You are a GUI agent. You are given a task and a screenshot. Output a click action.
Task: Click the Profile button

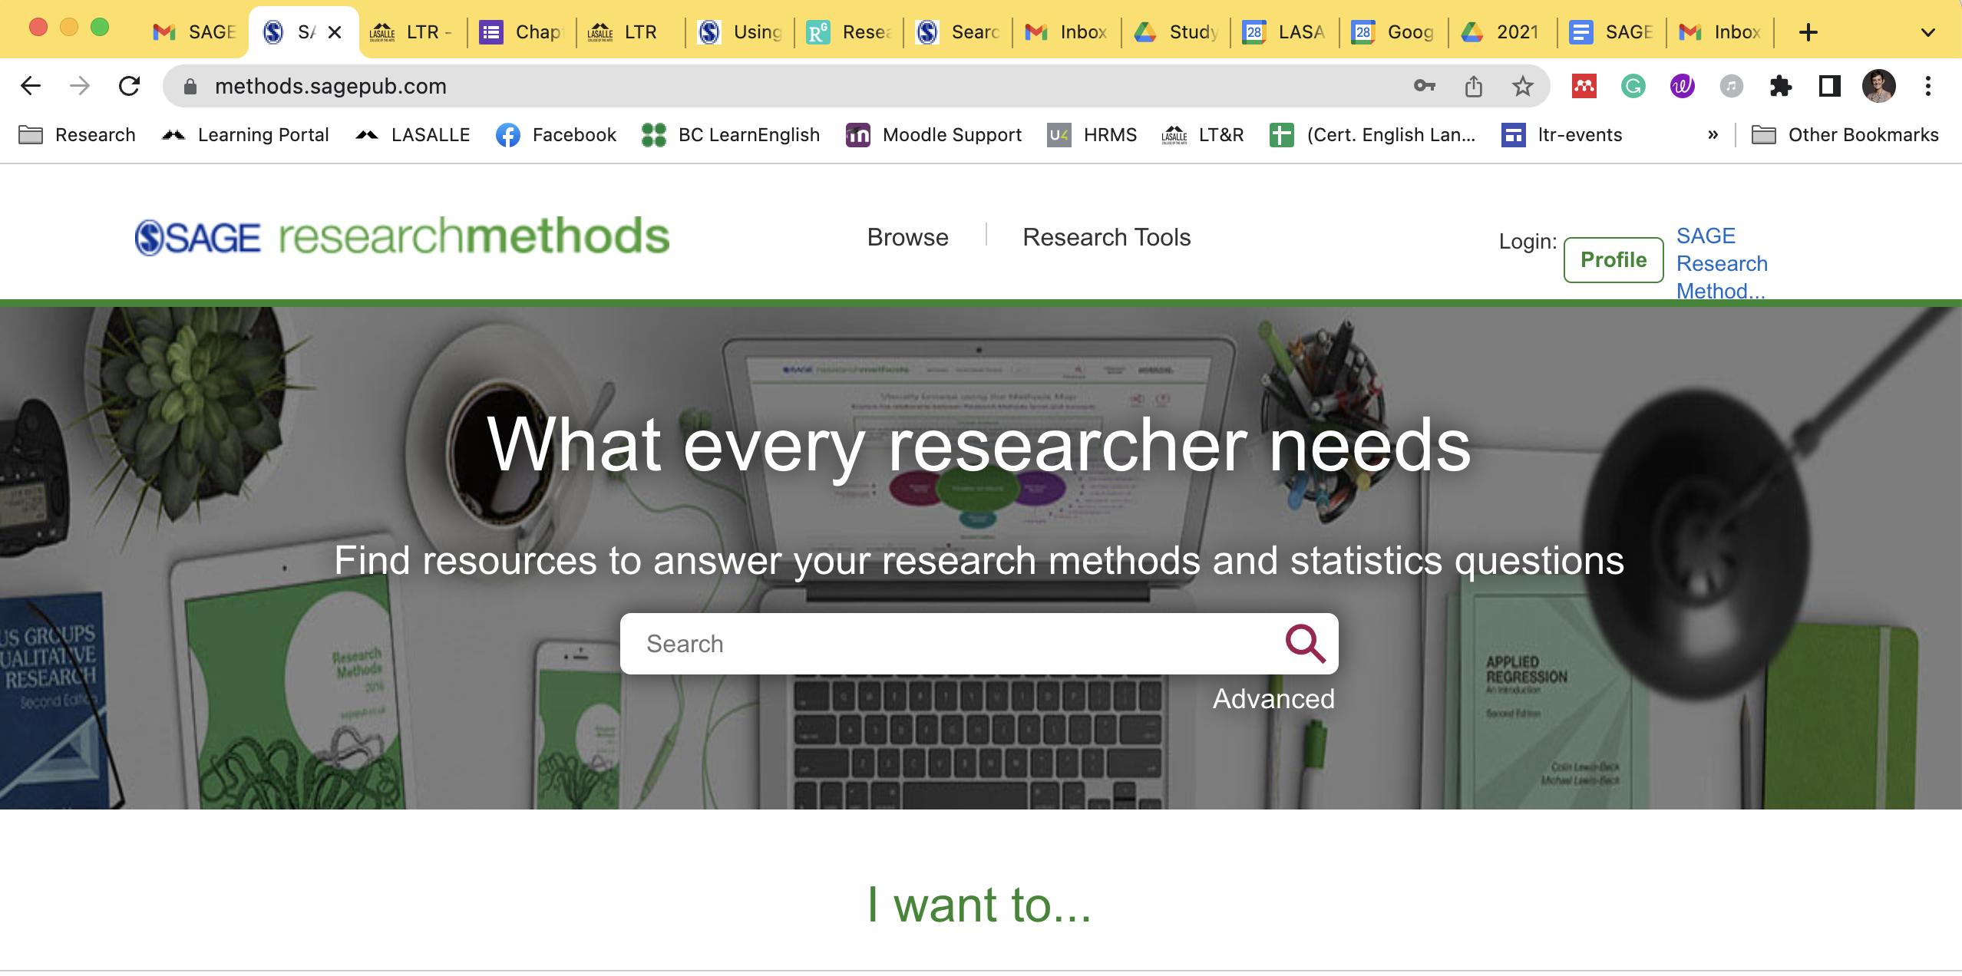click(x=1614, y=260)
